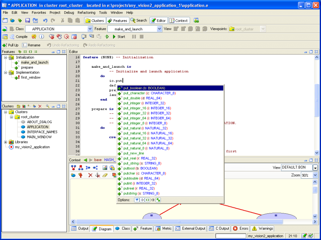Click the color swatch tool in the diagram toolbar
321x240 pixels.
[114, 175]
